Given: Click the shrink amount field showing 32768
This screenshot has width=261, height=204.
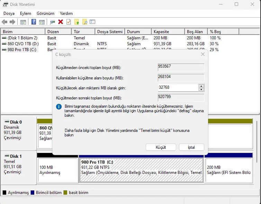Looking at the screenshot, I should click(x=178, y=88).
